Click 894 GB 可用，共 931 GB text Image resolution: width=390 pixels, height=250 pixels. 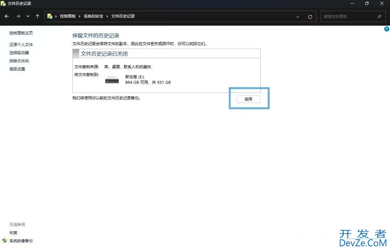148,82
